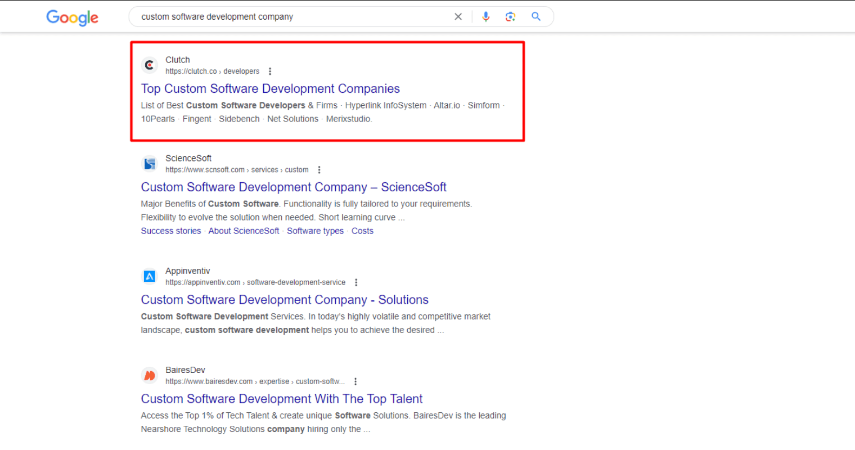Viewport: 855px width, 450px height.
Task: Submit search with magnifier icon
Action: [x=536, y=17]
